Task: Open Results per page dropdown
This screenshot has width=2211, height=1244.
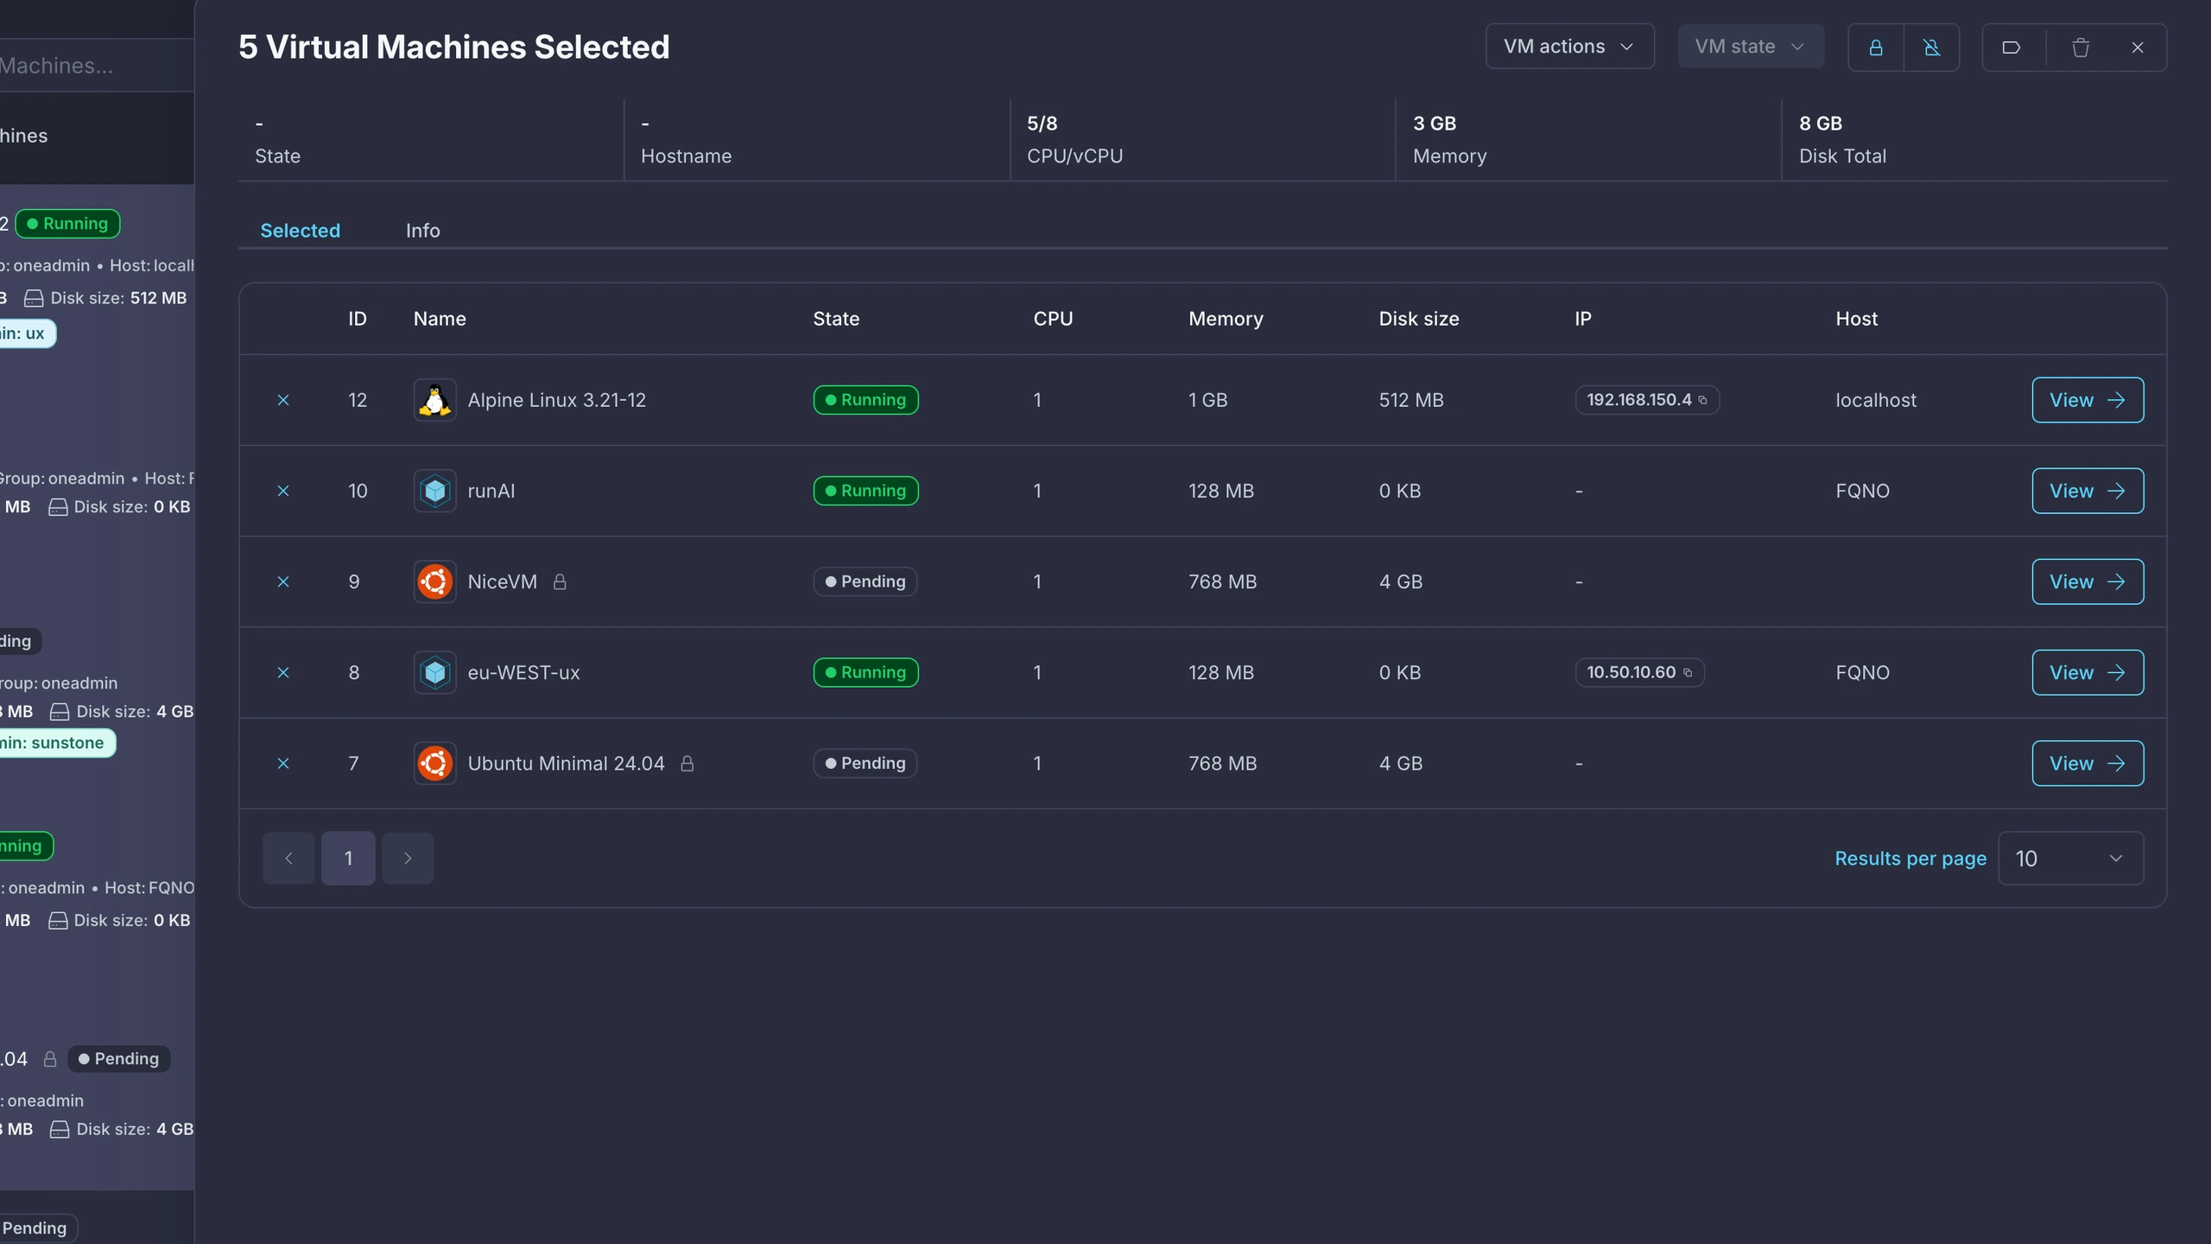Action: 2070,859
